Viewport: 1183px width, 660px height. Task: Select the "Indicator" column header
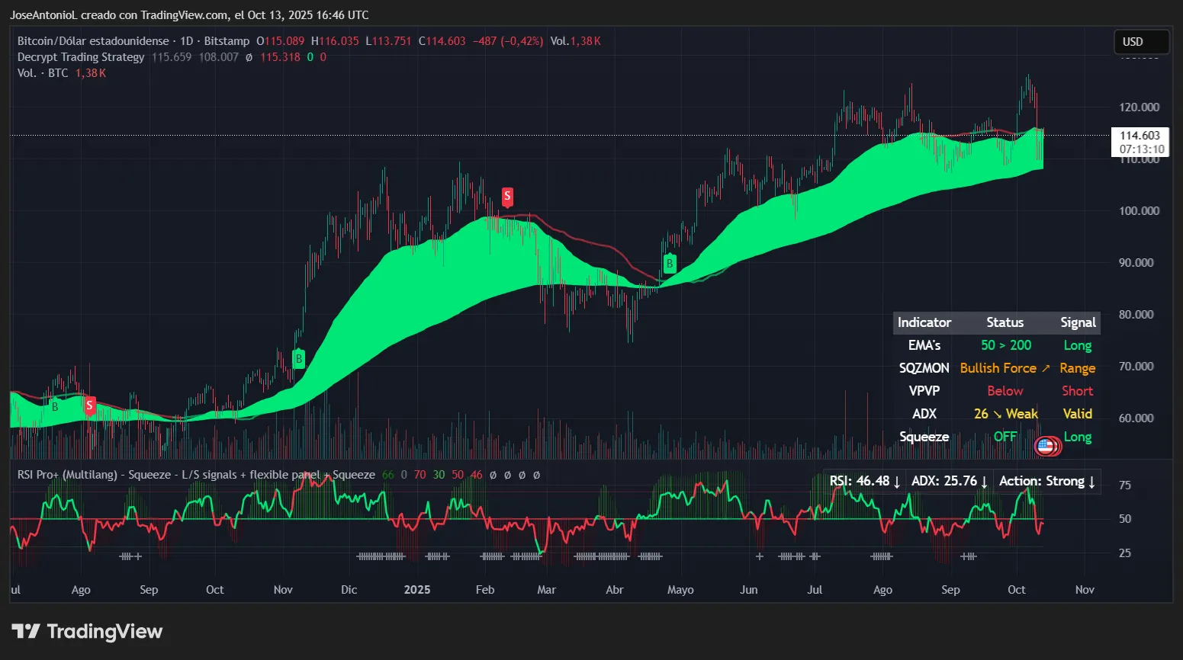pos(924,322)
